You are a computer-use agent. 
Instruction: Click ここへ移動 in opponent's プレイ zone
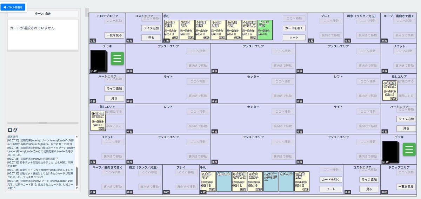pos(331,21)
